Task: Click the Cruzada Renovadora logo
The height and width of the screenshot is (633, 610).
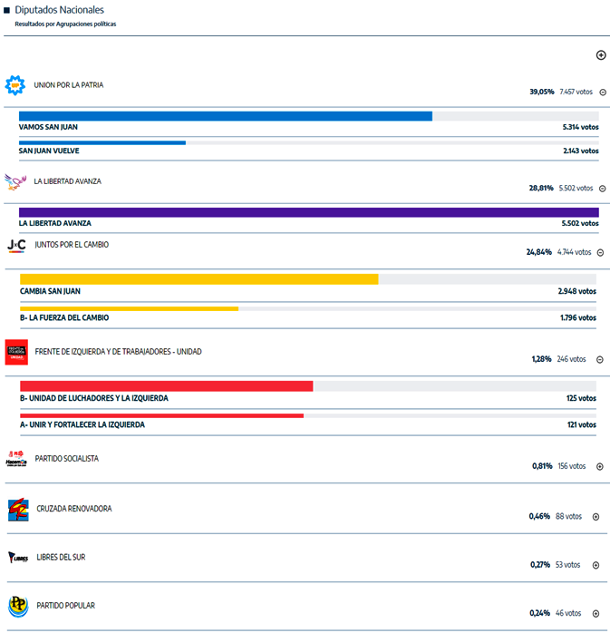Action: pos(17,510)
